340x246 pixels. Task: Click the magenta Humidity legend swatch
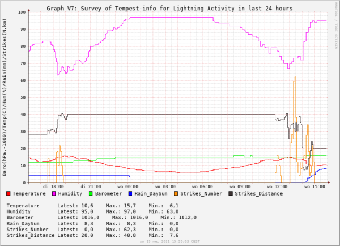click(54, 193)
